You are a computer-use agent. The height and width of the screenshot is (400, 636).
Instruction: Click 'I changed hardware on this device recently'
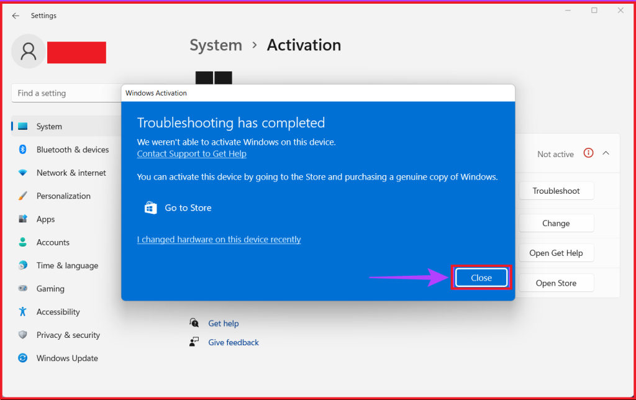(x=219, y=239)
